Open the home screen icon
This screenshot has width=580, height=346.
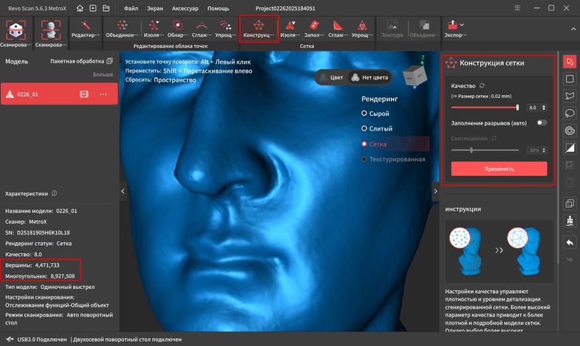pyautogui.click(x=80, y=9)
